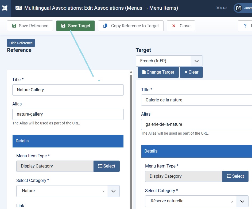Remove the Nature category selection
The width and height of the screenshot is (252, 209).
click(103, 191)
